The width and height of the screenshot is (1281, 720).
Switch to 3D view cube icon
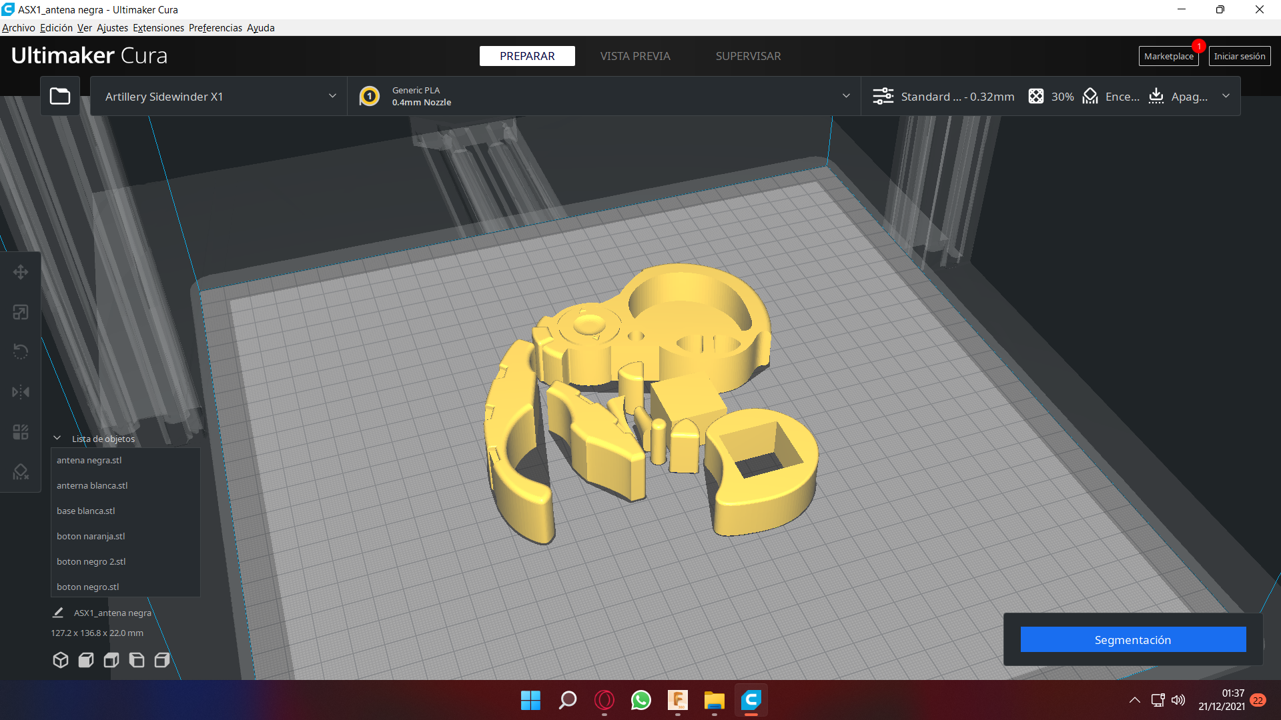coord(61,660)
